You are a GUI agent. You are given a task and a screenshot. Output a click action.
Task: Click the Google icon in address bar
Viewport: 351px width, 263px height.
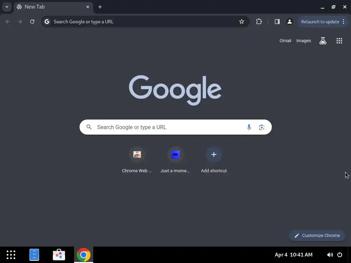[47, 22]
